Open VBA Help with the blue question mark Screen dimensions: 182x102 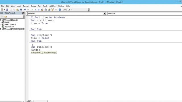[60, 10]
